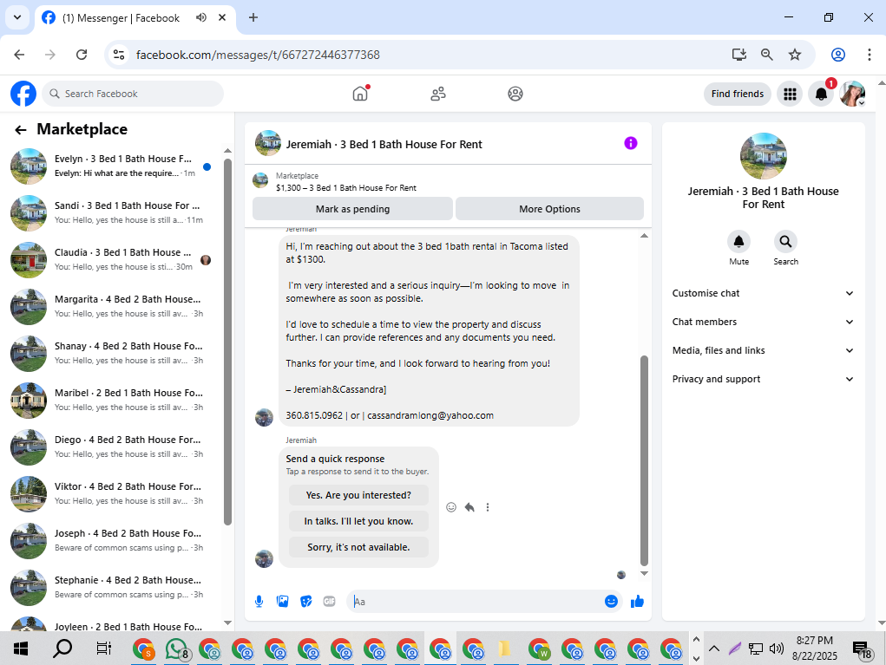The image size is (886, 665).
Task: Open Margarita's 4 Bed 2 Bath conversation
Action: click(x=113, y=307)
